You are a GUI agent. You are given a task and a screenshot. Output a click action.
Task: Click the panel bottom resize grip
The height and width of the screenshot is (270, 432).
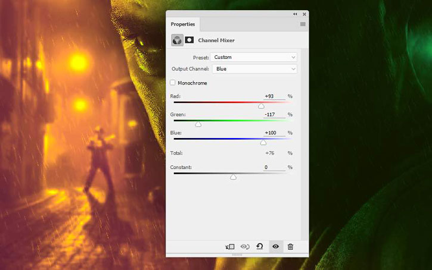pyautogui.click(x=237, y=255)
